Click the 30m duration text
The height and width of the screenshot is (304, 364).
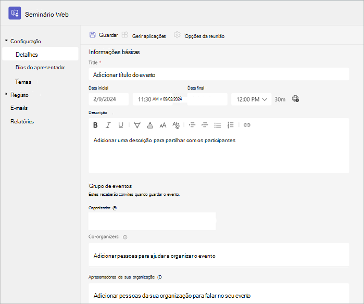click(280, 99)
